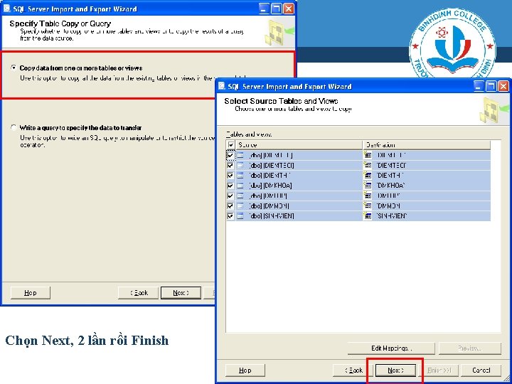Select 'Copy data from one or more tables' radio

click(x=14, y=68)
